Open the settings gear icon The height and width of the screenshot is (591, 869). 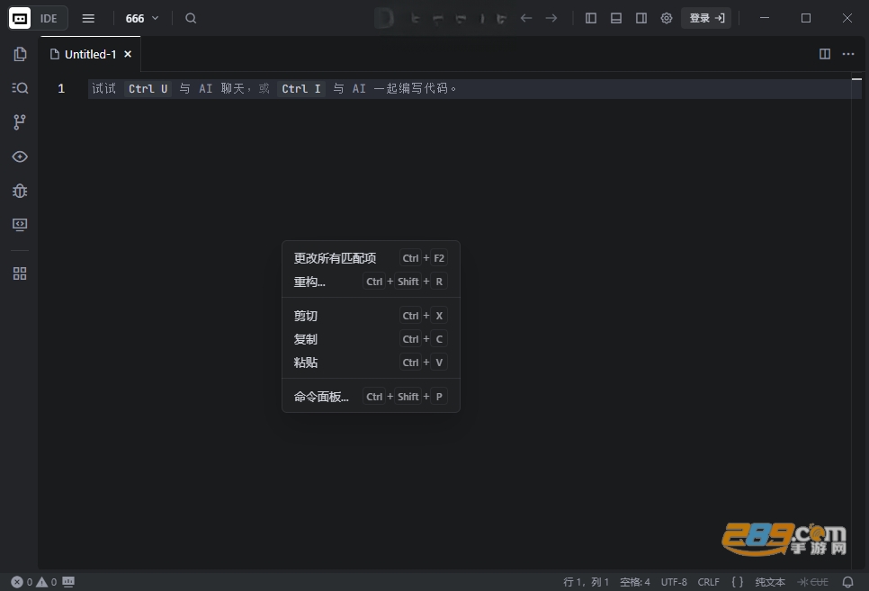(x=667, y=18)
